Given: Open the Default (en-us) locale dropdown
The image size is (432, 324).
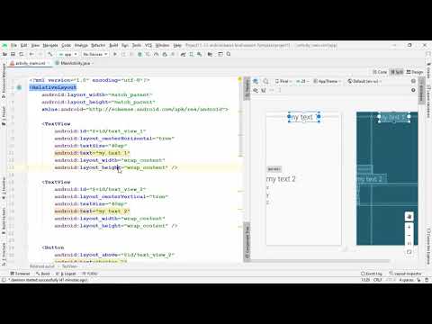Looking at the screenshot, I should pyautogui.click(x=364, y=81).
